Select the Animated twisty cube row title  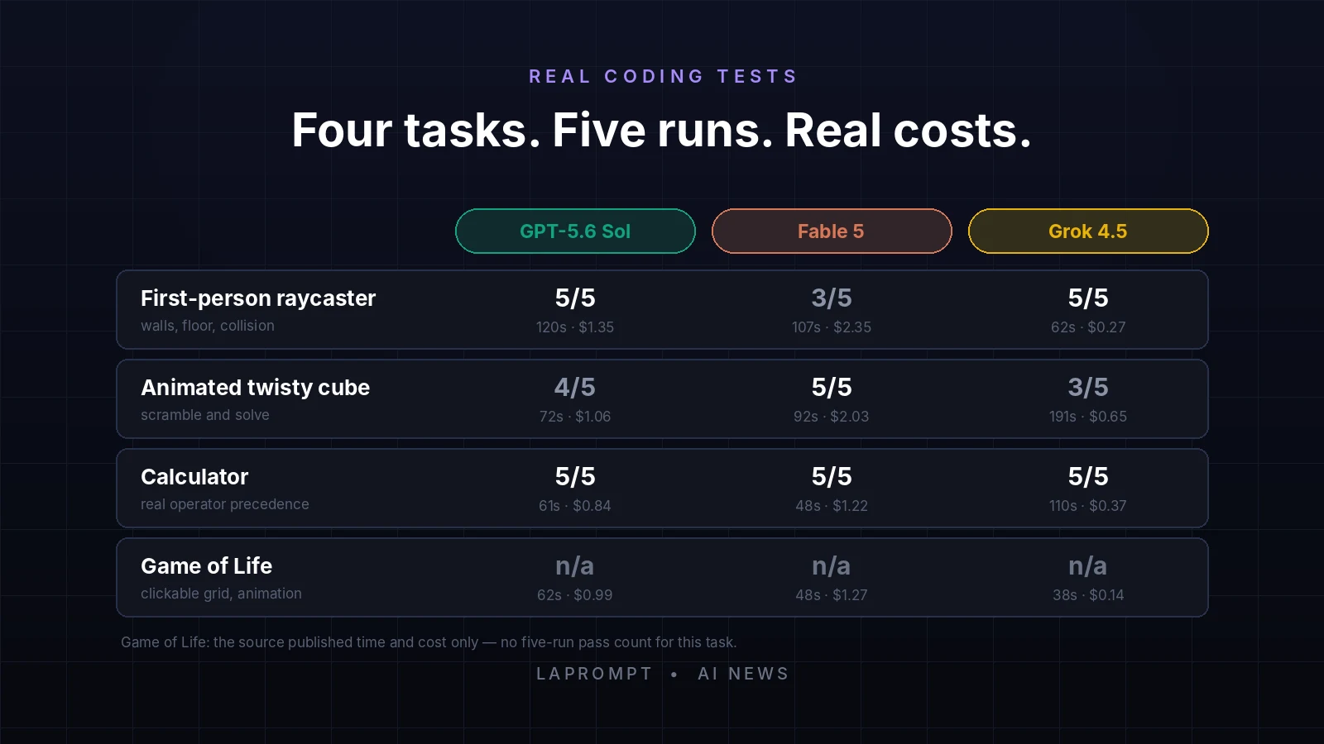point(255,388)
